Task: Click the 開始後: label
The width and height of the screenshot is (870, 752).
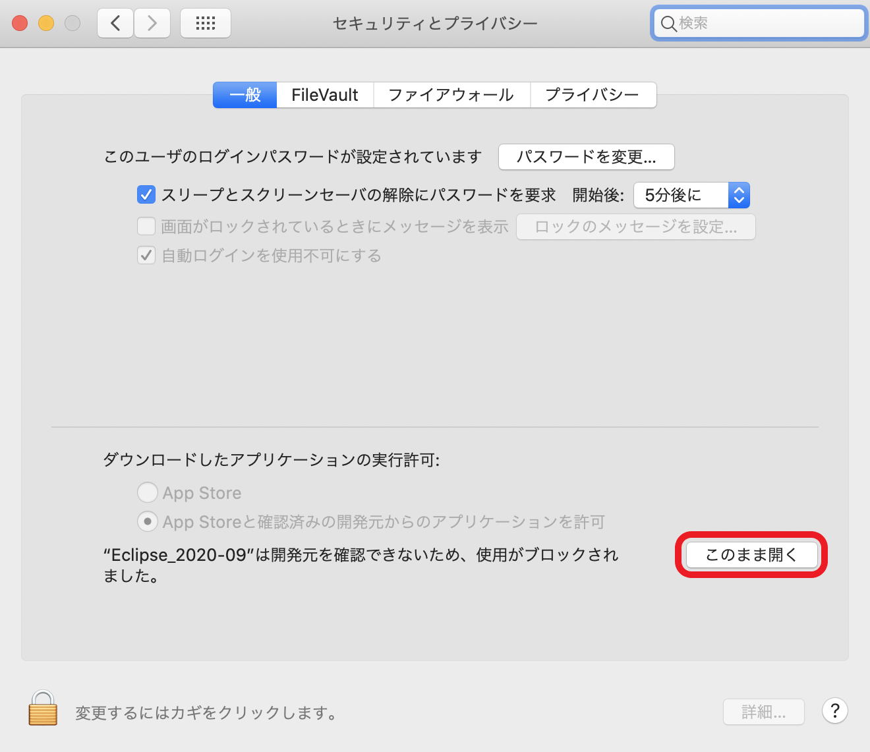Action: point(598,195)
